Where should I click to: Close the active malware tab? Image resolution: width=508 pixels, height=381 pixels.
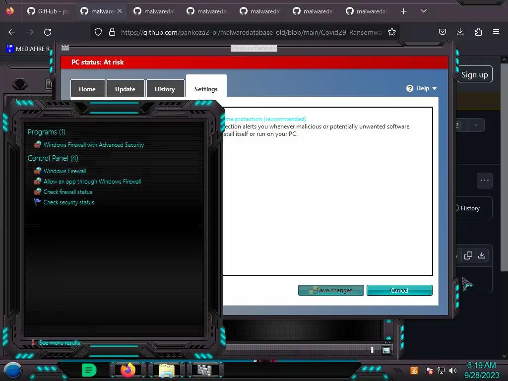120,11
